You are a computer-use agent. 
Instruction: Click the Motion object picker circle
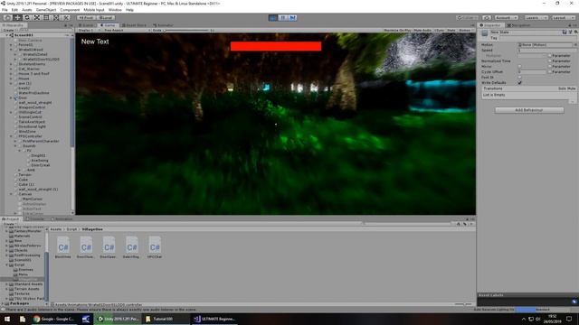575,45
